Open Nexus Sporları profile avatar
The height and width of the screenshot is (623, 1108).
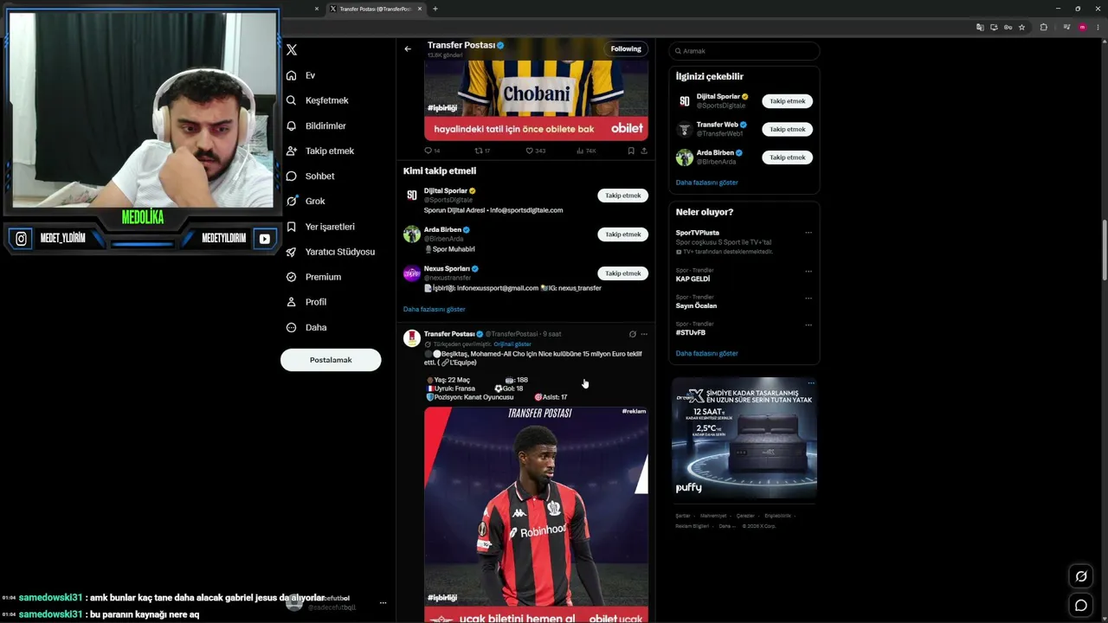pos(412,273)
